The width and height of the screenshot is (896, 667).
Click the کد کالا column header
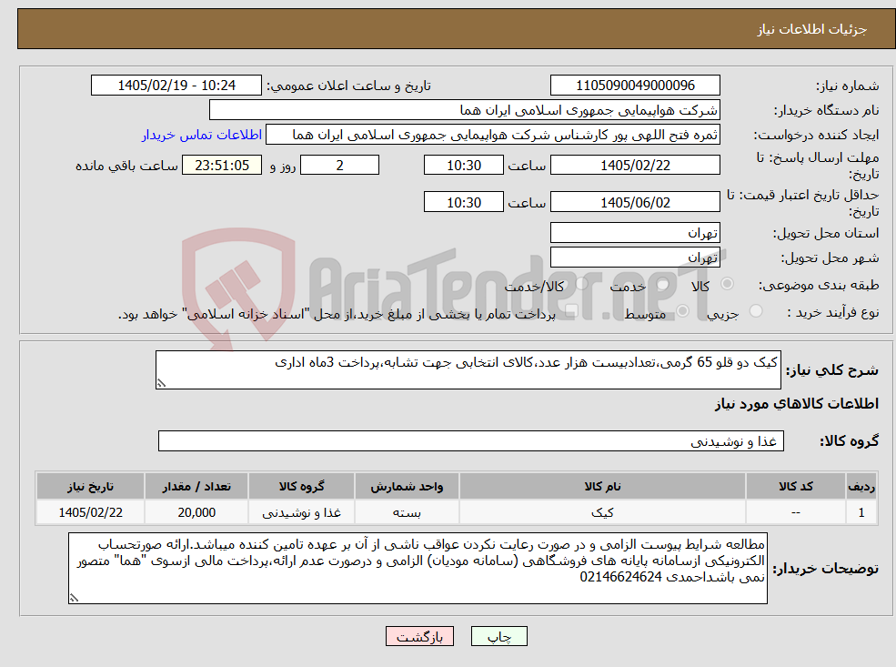click(x=795, y=487)
